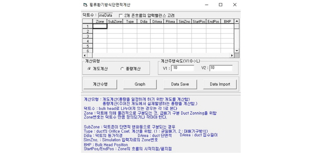Image resolution: width=331 pixels, height=157 pixels.
Task: Click the Type column header
Action: [x=130, y=21]
